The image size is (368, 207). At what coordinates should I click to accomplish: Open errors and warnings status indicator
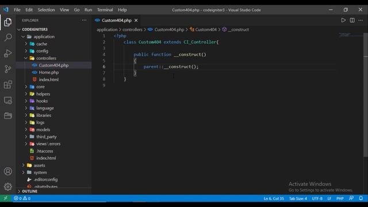[22, 198]
